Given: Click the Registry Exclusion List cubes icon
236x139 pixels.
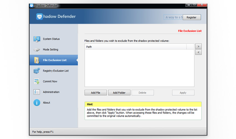Looking at the screenshot, I should click(37, 71).
